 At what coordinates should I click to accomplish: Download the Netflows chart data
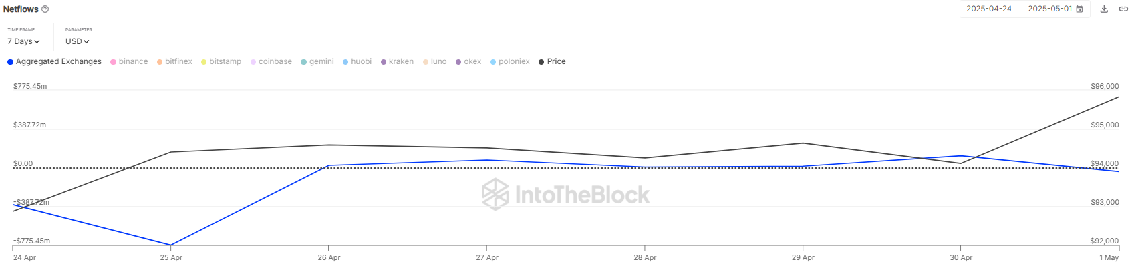(x=1104, y=9)
